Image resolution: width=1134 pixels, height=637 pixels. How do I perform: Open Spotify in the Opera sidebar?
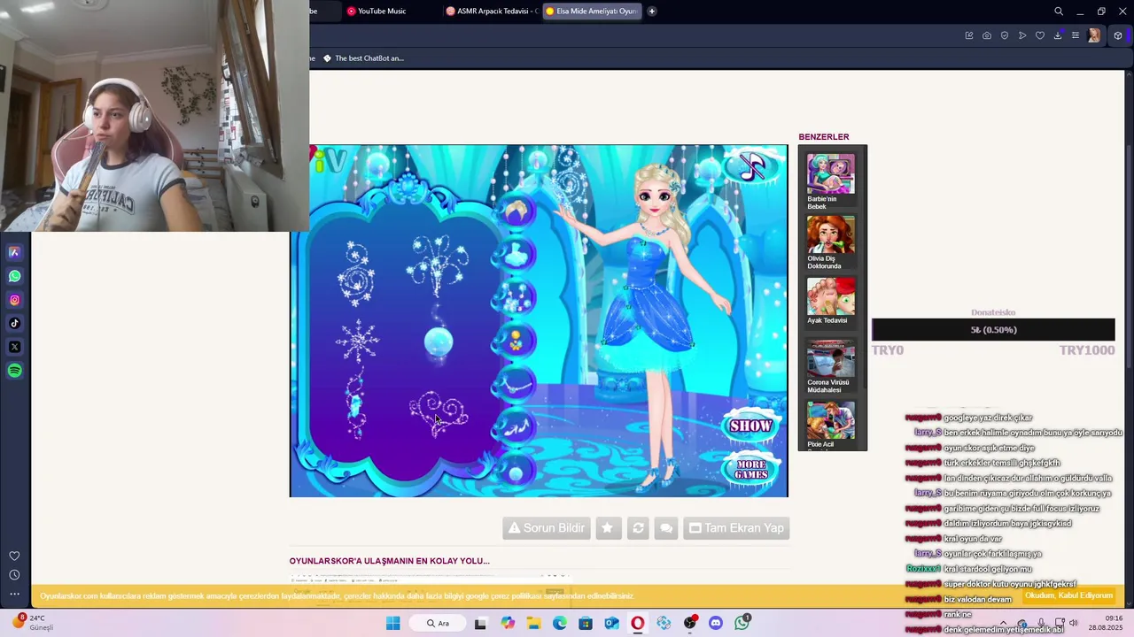point(14,371)
